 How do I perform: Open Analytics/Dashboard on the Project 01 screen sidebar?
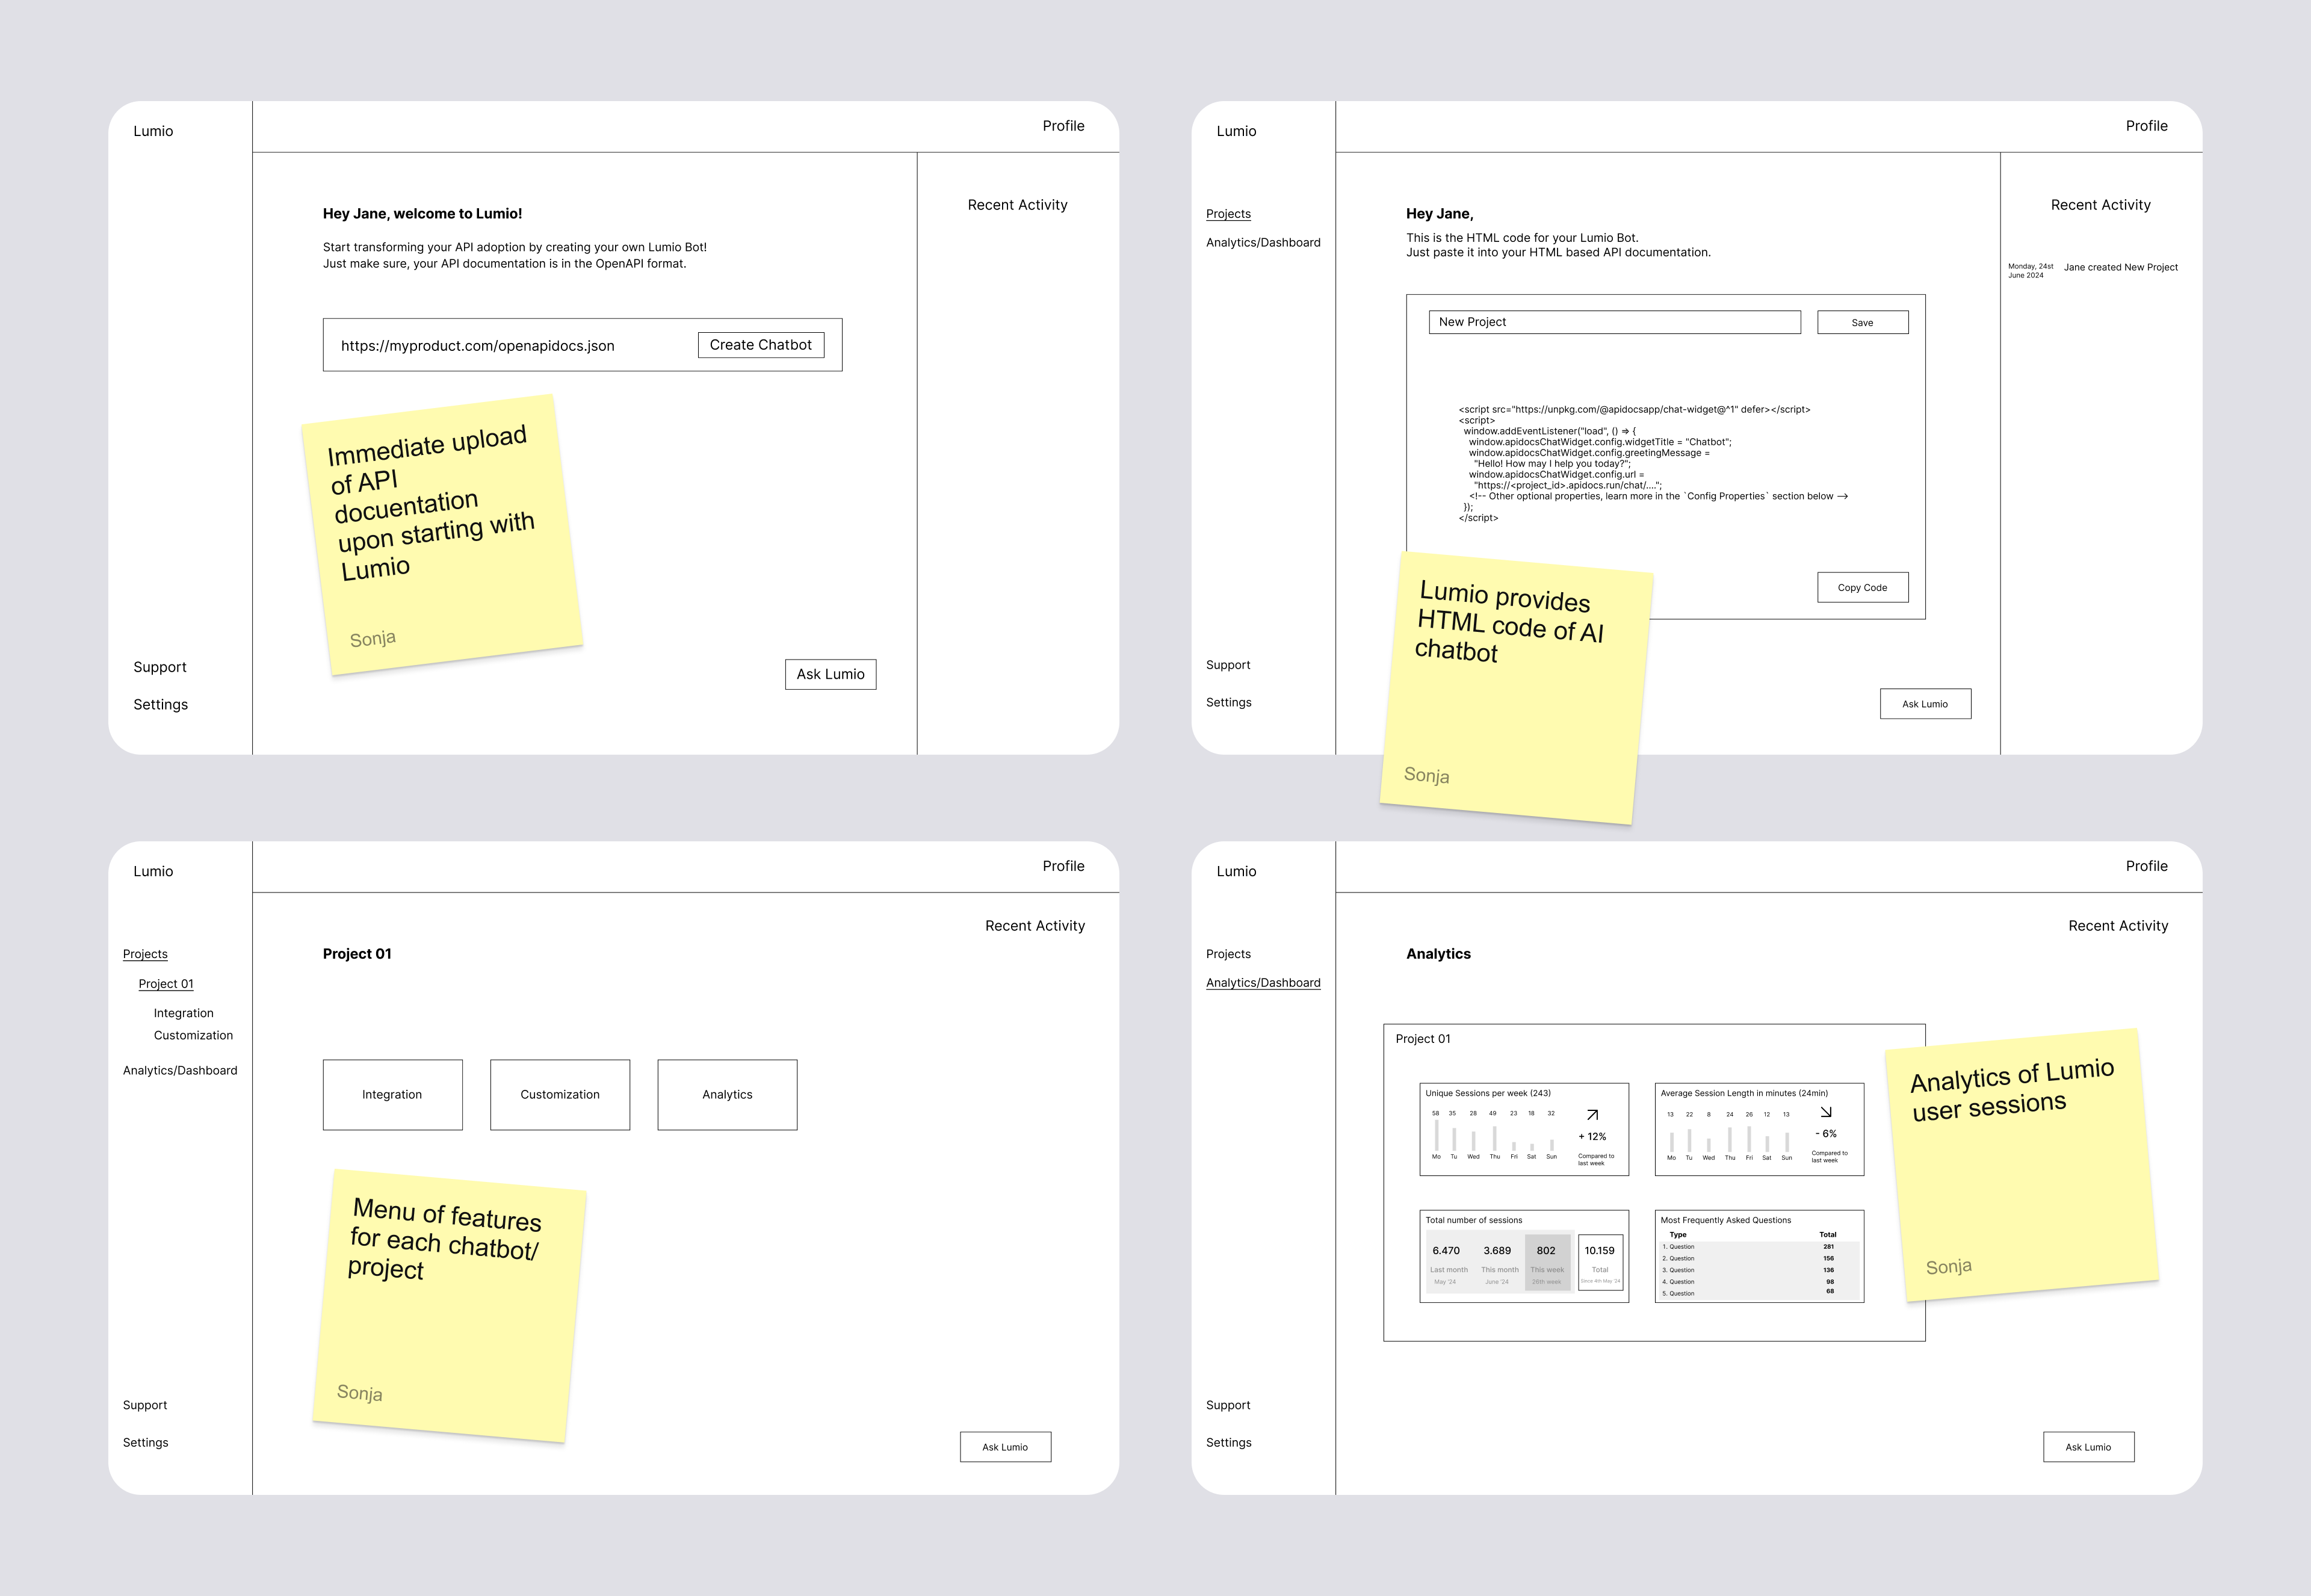[180, 1070]
